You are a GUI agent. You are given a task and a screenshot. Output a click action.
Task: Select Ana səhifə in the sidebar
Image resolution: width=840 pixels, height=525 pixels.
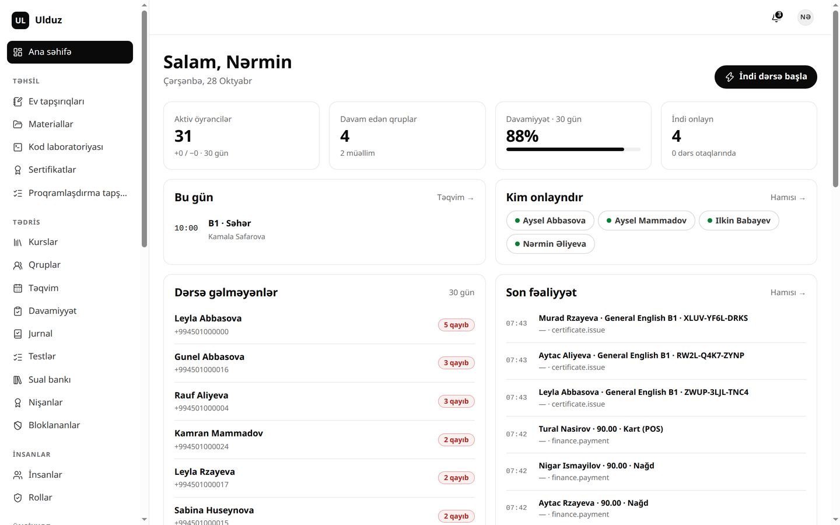[x=70, y=52]
